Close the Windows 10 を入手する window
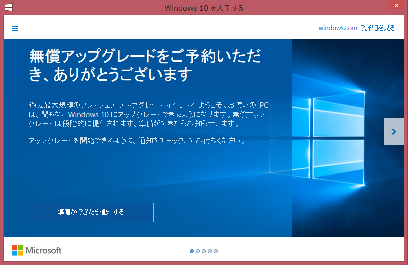Image resolution: width=408 pixels, height=265 pixels. (397, 5)
